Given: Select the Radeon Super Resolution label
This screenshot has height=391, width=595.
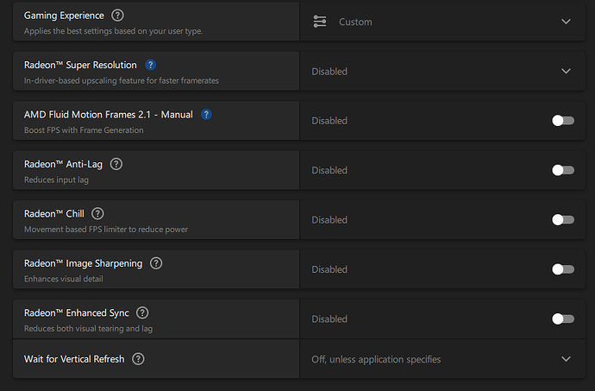Looking at the screenshot, I should pyautogui.click(x=80, y=65).
